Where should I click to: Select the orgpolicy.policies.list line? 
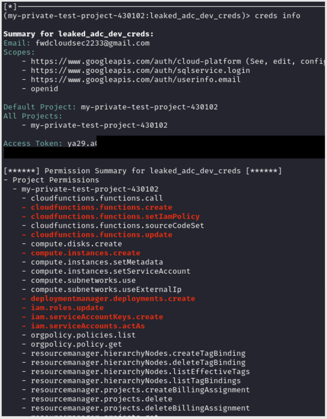coord(83,335)
